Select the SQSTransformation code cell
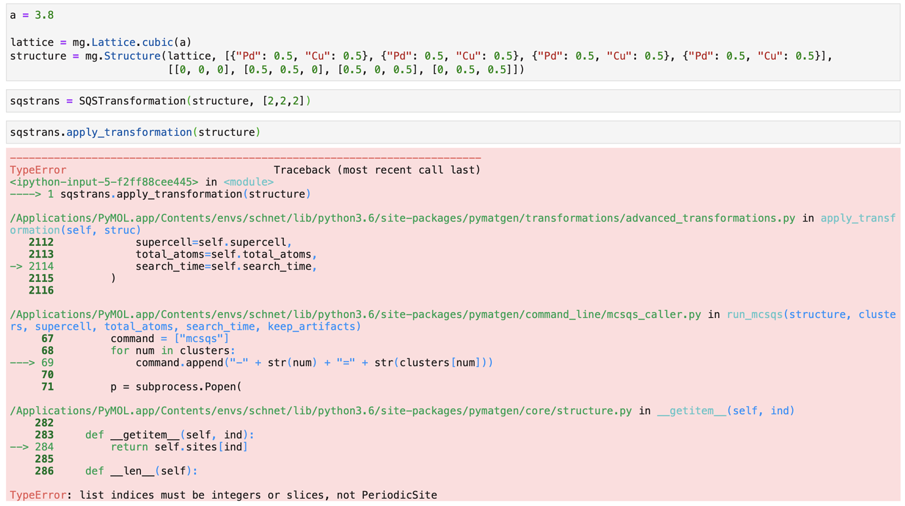 pyautogui.click(x=160, y=101)
